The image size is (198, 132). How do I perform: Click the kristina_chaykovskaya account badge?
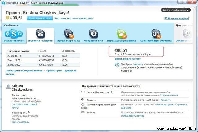click(176, 10)
